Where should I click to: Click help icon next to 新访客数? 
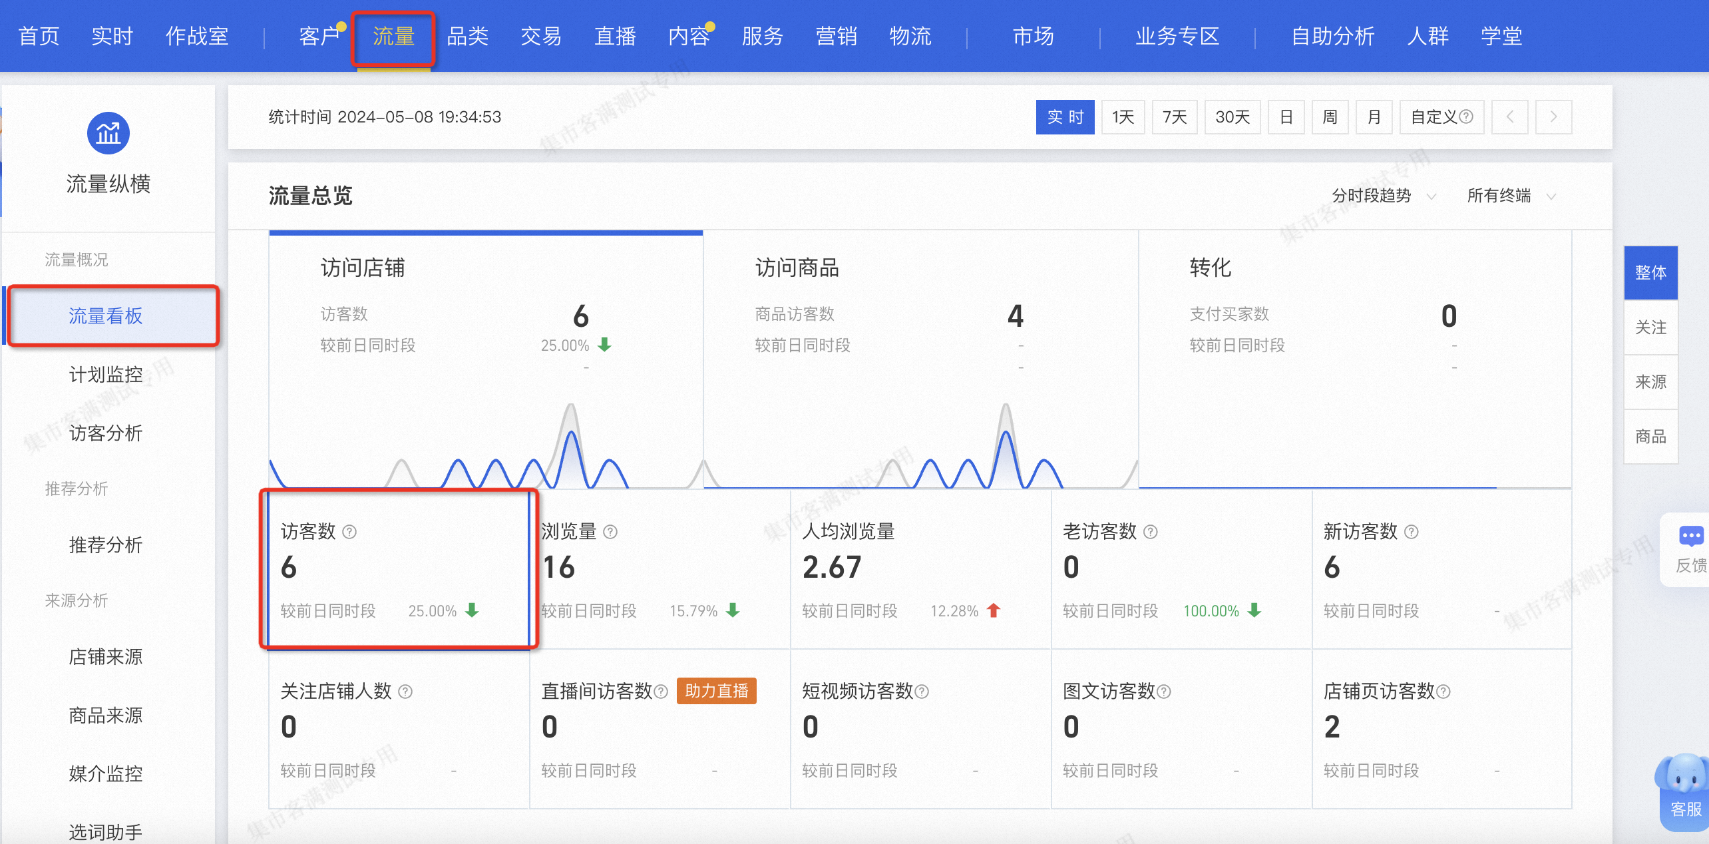coord(1412,532)
